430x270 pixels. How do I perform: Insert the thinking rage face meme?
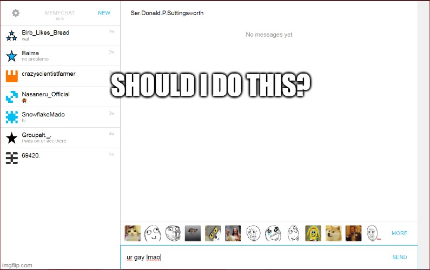pos(293,233)
